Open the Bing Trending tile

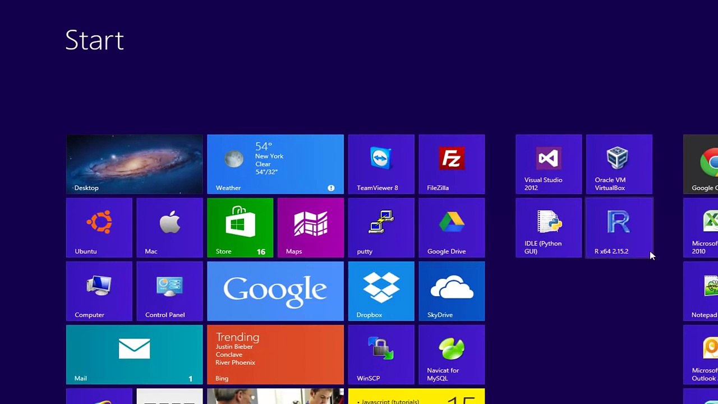tap(275, 355)
